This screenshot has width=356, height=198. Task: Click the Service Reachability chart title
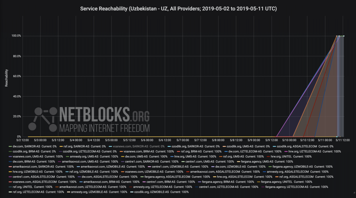178,9
